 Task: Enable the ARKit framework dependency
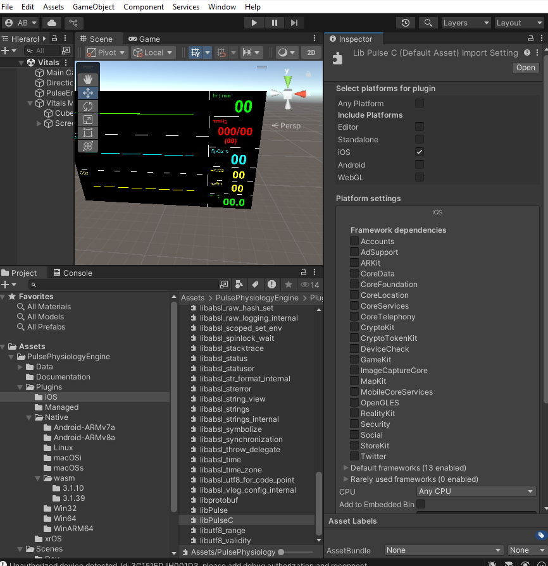pyautogui.click(x=355, y=263)
